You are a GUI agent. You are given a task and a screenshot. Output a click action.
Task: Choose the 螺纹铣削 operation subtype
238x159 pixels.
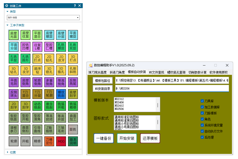(x=61, y=94)
